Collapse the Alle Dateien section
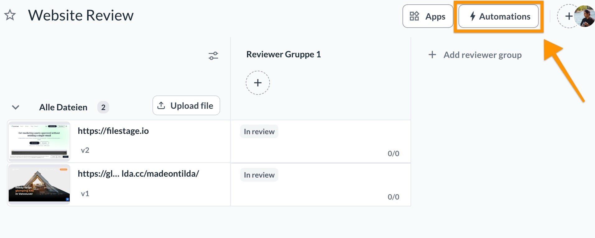Viewport: 595px width, 238px height. tap(16, 107)
